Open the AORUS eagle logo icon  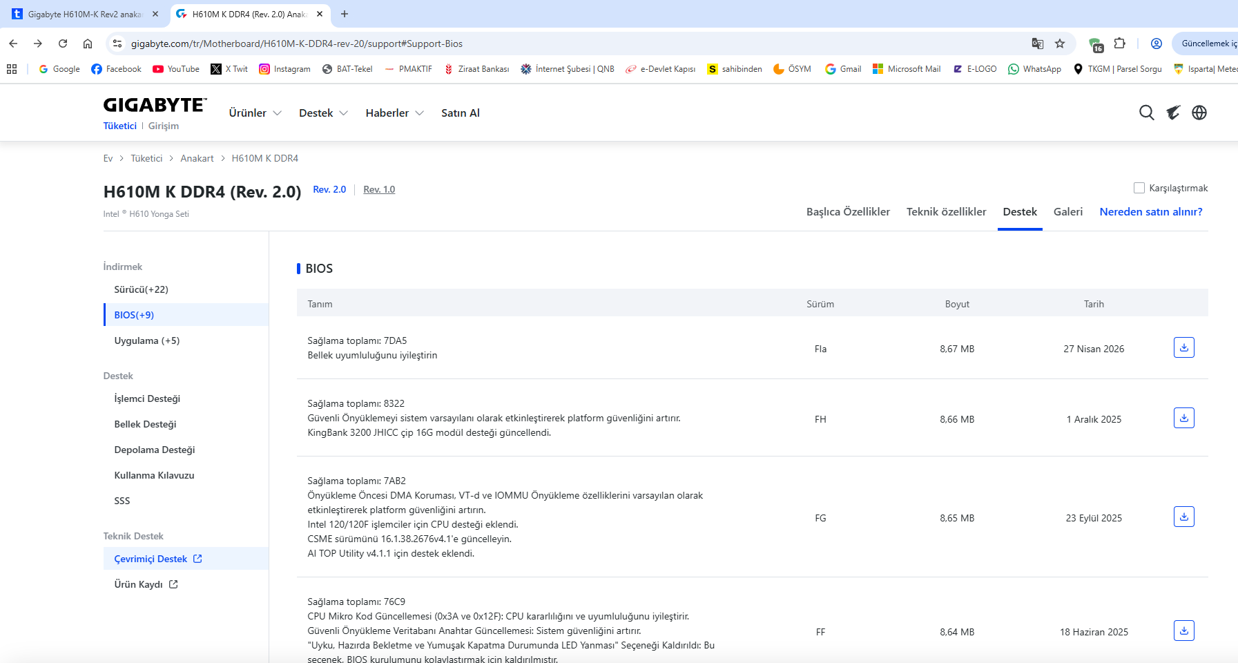tap(1173, 113)
